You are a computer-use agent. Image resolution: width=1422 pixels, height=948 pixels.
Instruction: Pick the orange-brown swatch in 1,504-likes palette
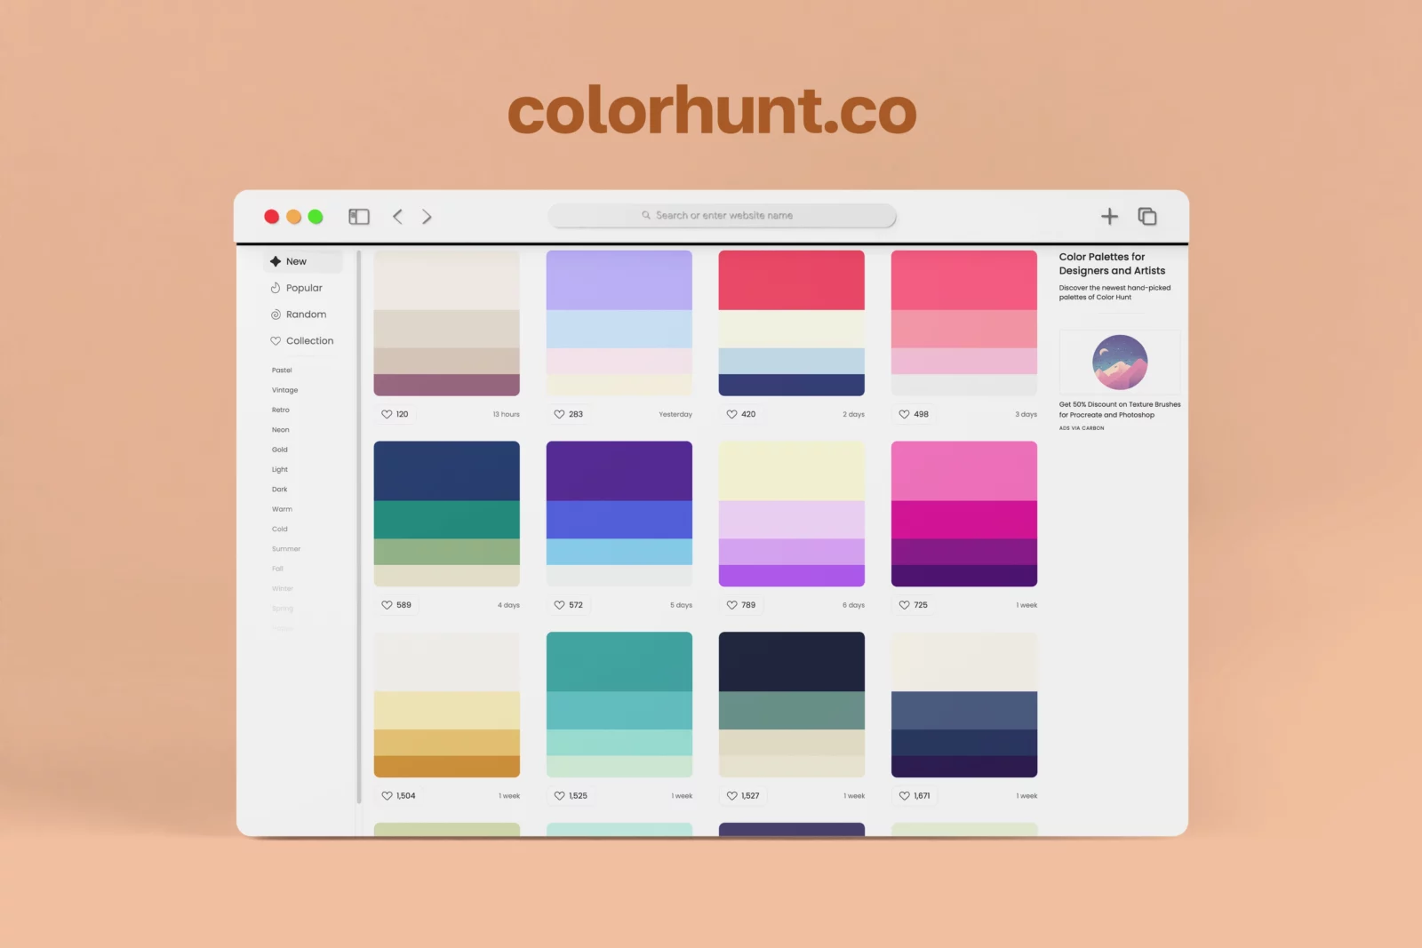point(447,767)
